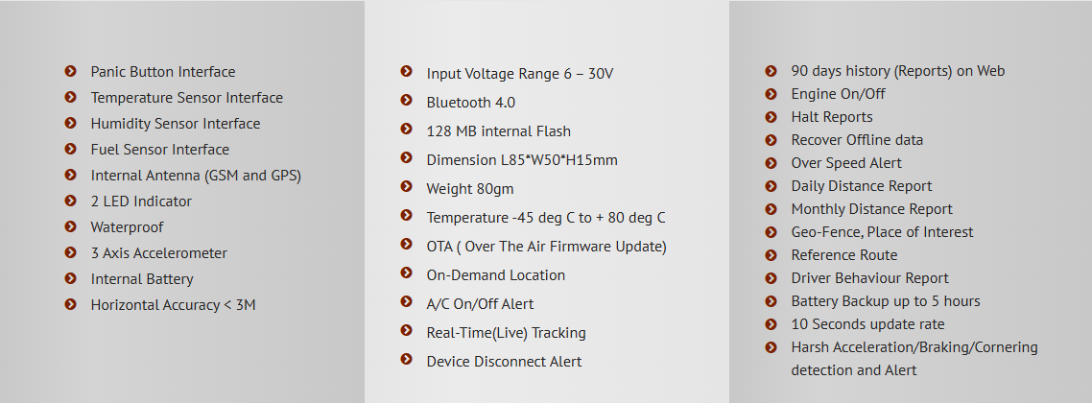The image size is (1092, 403).
Task: Click the bullet icon beside Bluetooth 4.0
Action: pos(407,100)
